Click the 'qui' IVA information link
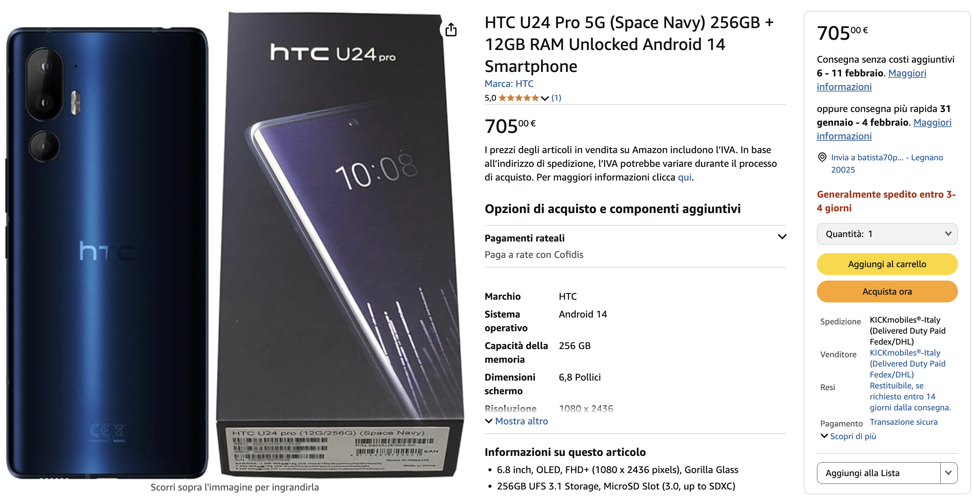Image resolution: width=972 pixels, height=496 pixels. pyautogui.click(x=684, y=177)
